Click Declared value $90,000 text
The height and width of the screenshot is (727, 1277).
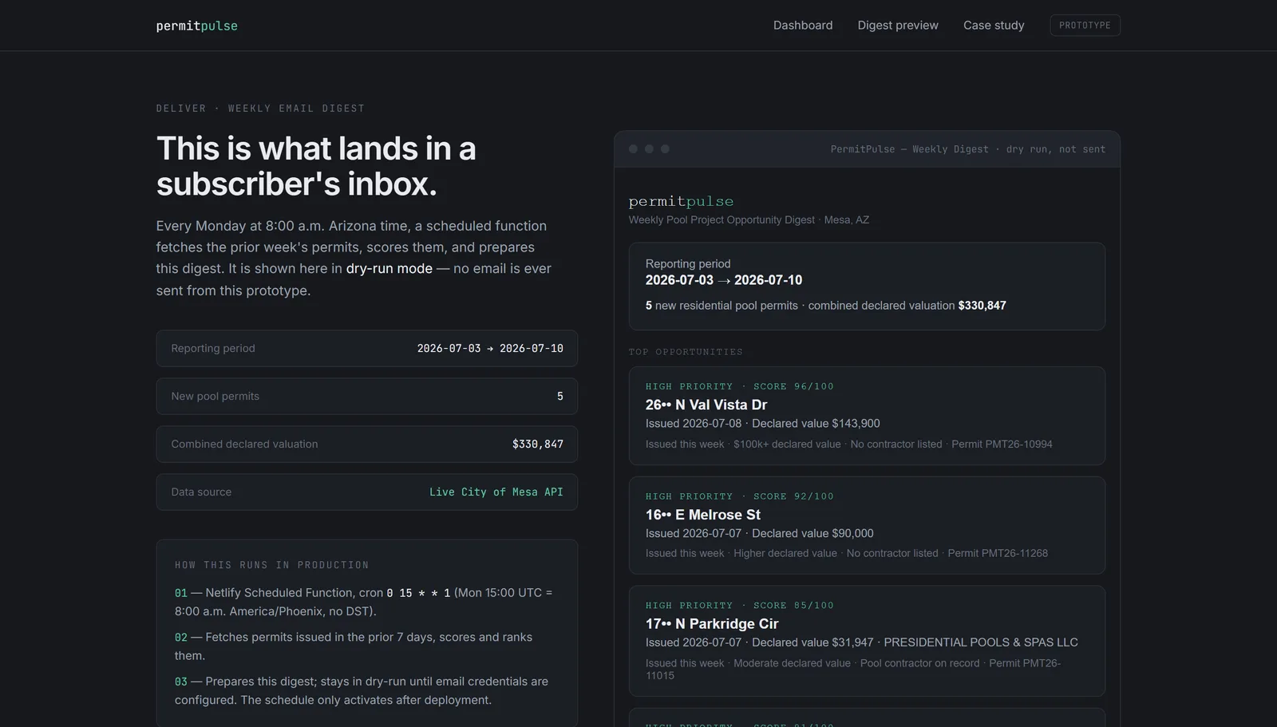[812, 534]
